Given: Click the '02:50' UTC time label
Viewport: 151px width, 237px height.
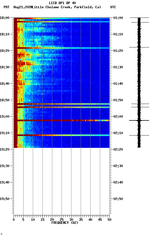Looking at the screenshot, I should pos(118,199).
